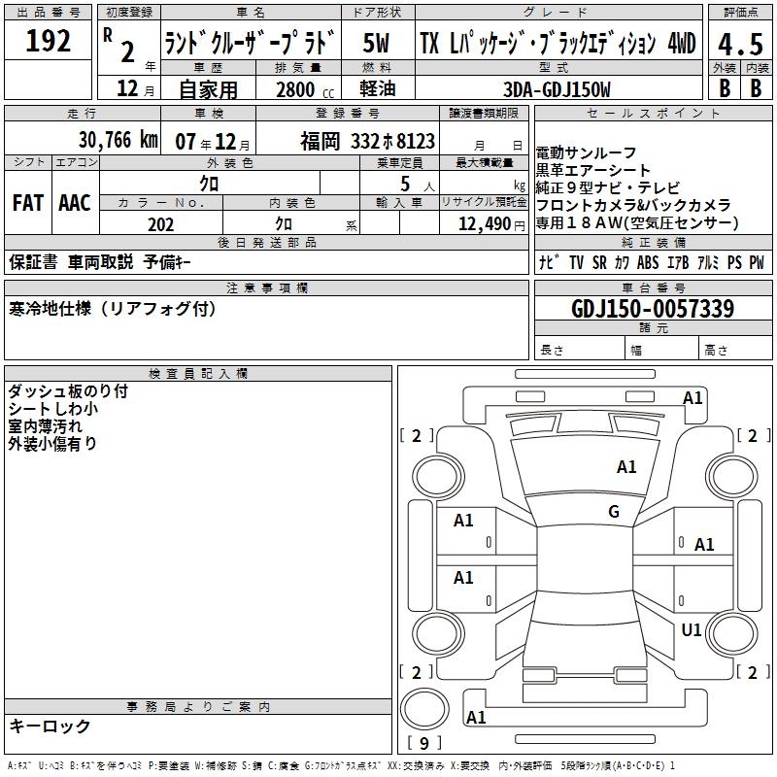Select the legend line at the bottom
The image size is (777, 777).
341,766
